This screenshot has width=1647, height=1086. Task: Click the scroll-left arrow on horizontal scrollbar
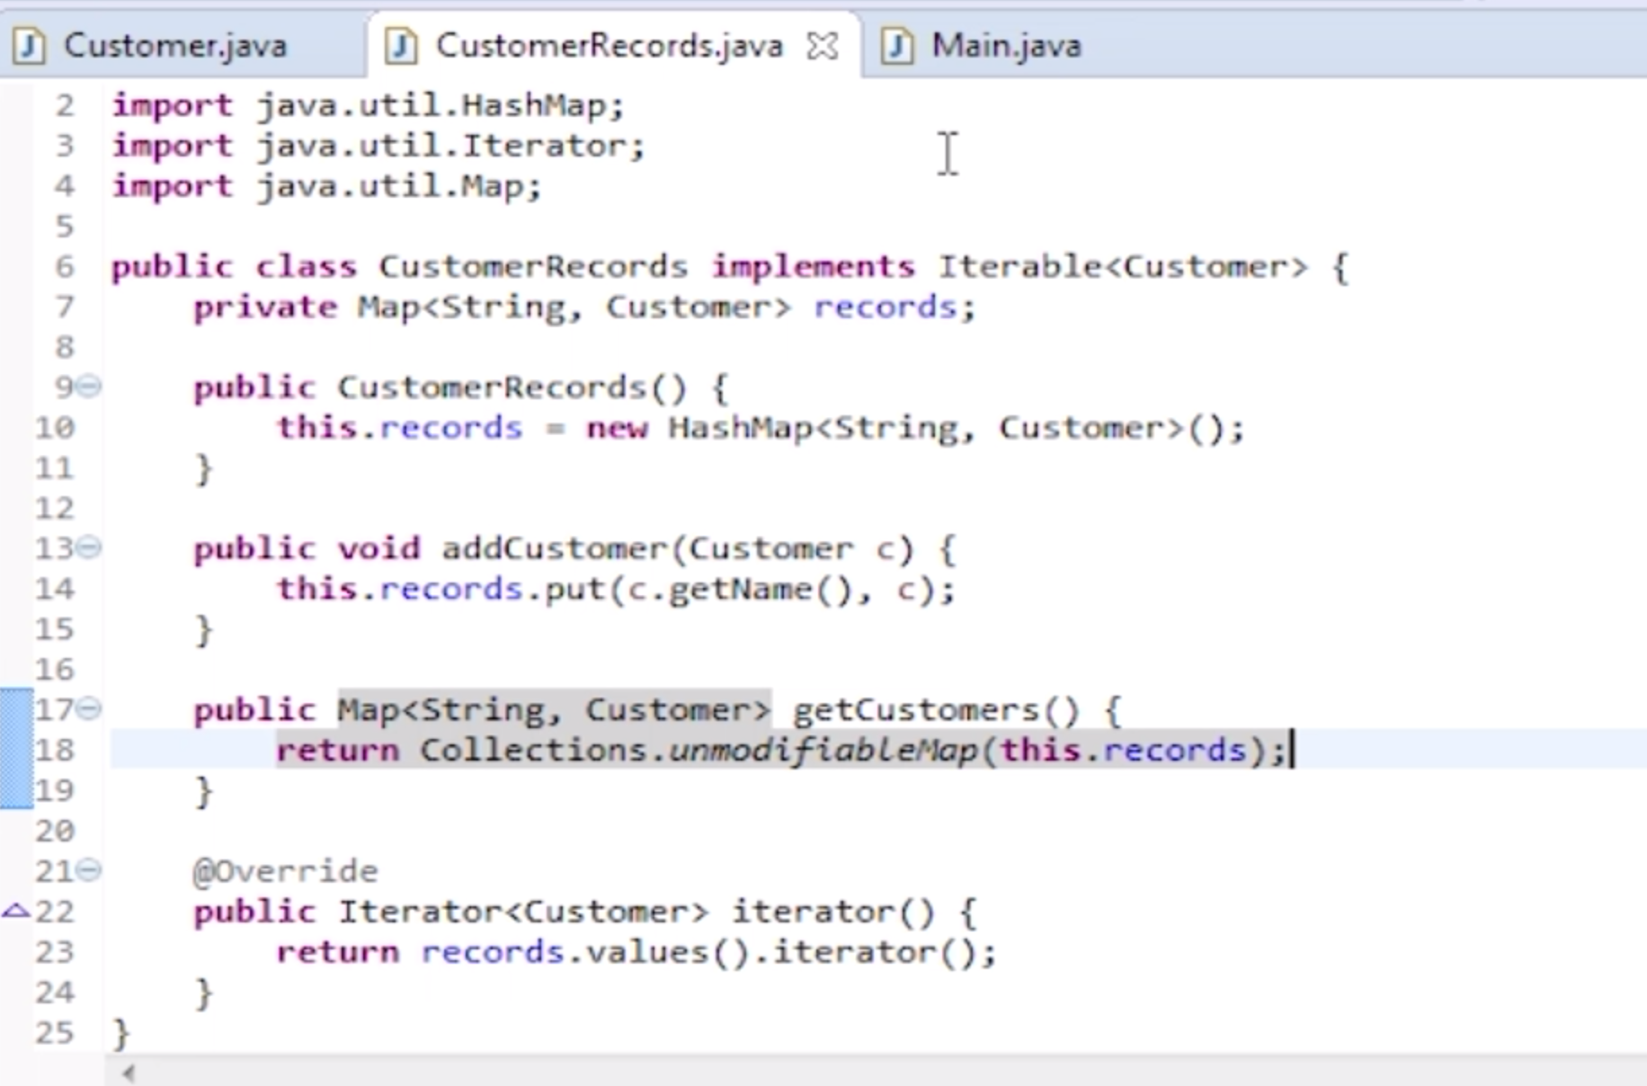point(129,1073)
